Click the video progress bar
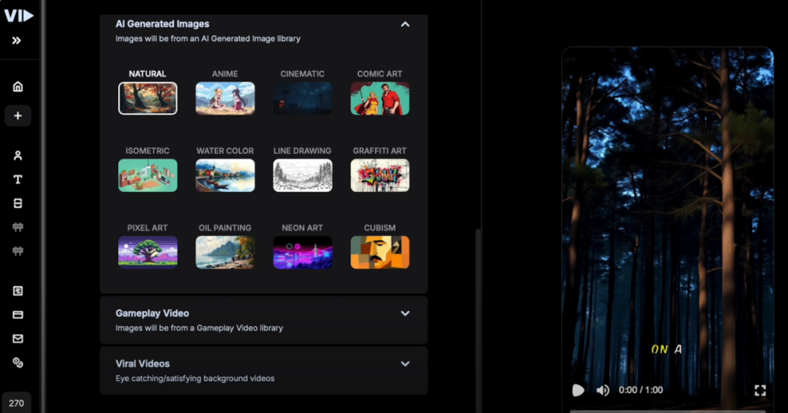Viewport: 788px width, 413px height. (x=667, y=411)
